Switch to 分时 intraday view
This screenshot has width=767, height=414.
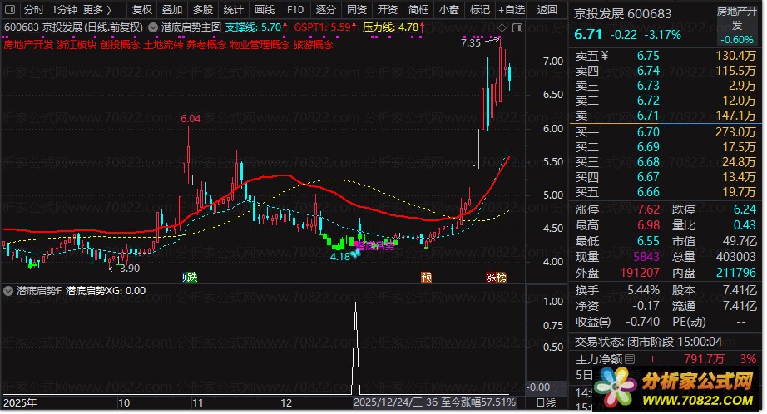tap(33, 9)
